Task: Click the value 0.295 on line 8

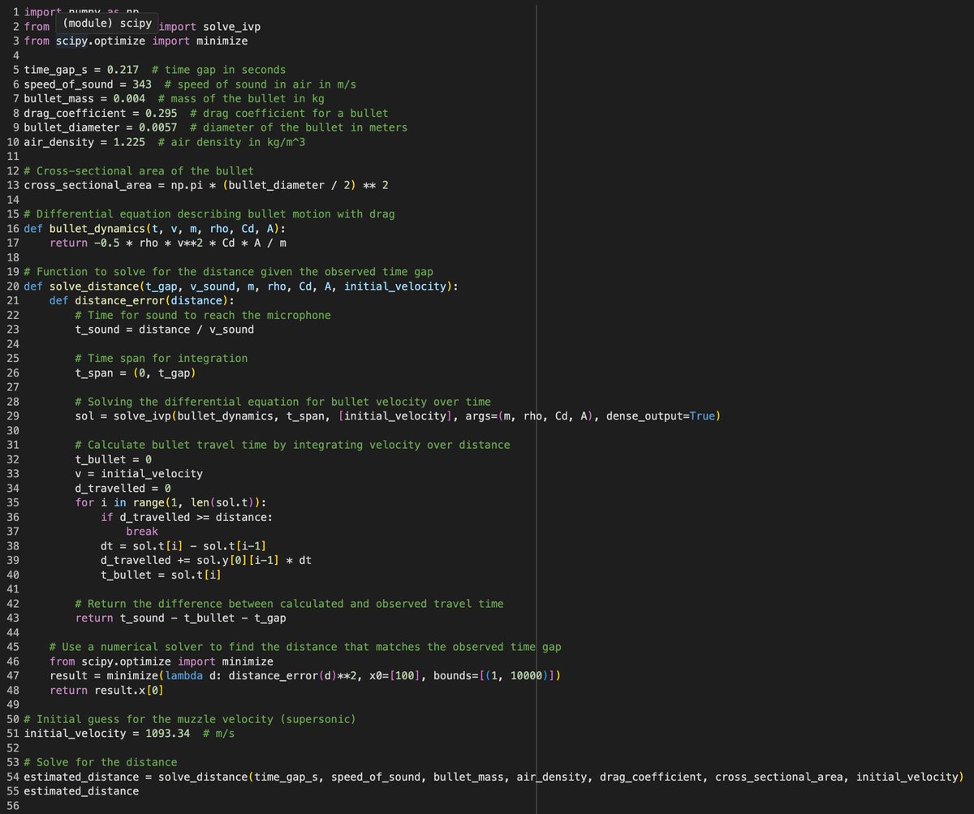Action: pos(162,113)
